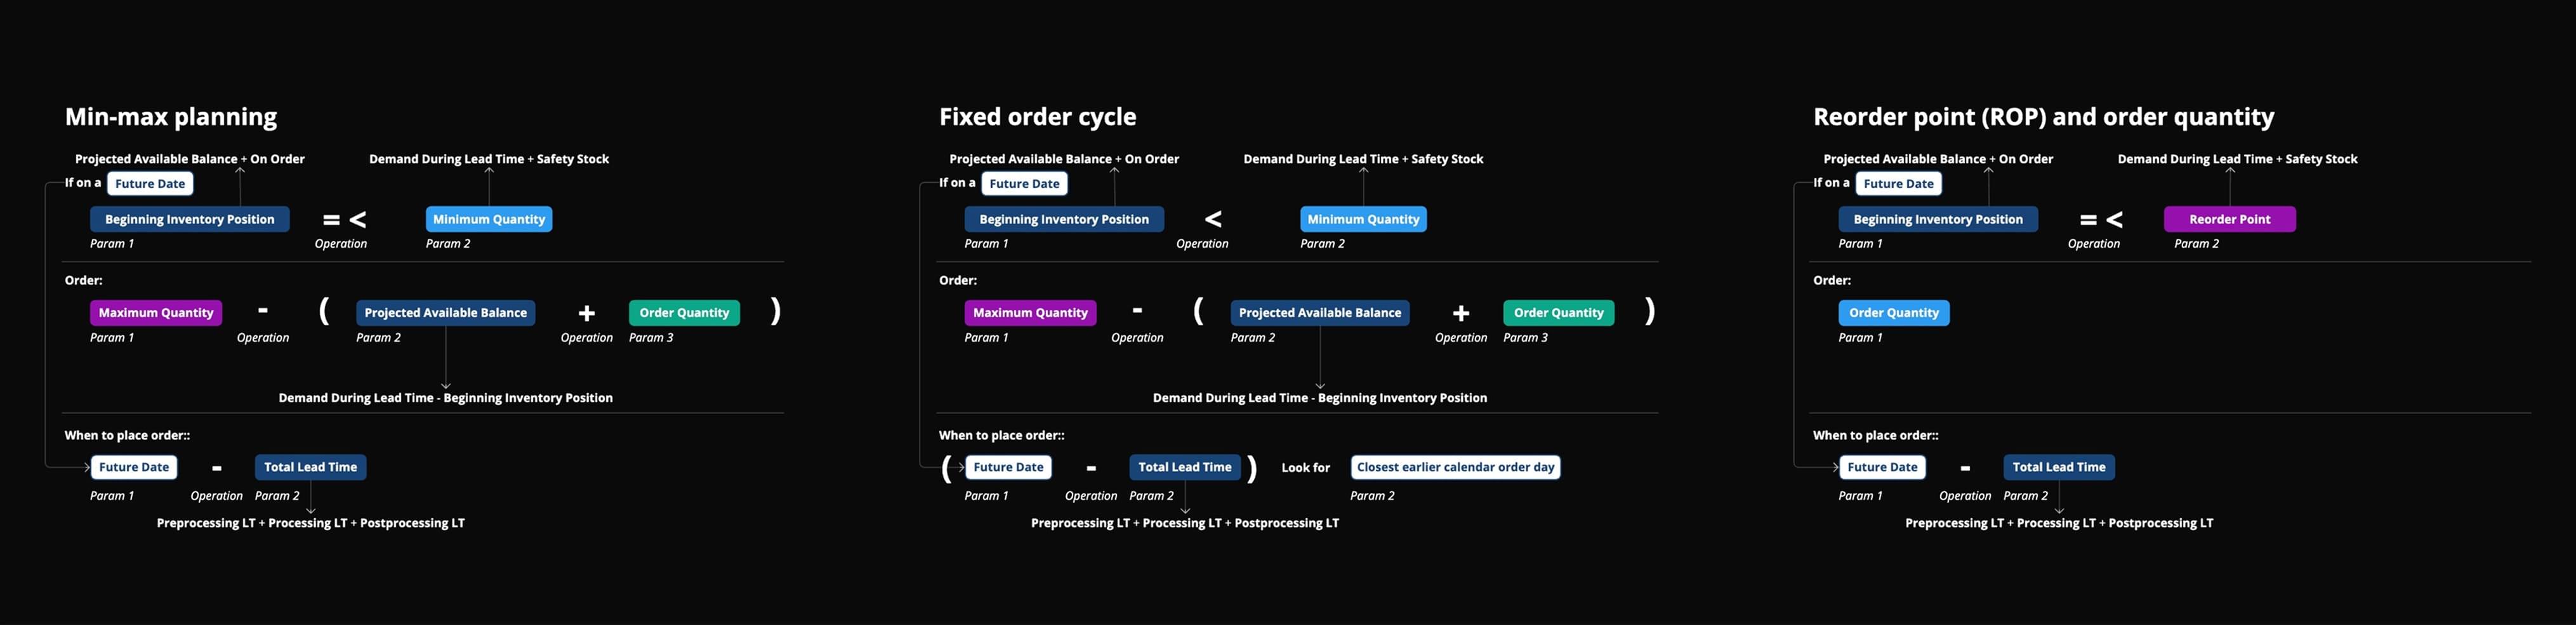Select Minimum Quantity block in Min-max planning
Screen dimensions: 2576x625
(x=489, y=219)
